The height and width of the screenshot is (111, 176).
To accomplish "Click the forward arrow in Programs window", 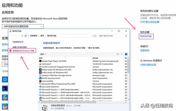I will point(16,36).
